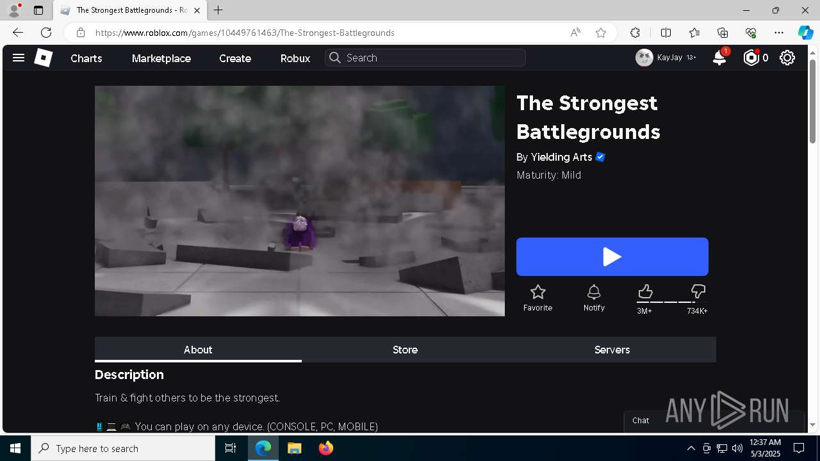Click the KayJay profile avatar
The height and width of the screenshot is (461, 820).
(x=644, y=58)
